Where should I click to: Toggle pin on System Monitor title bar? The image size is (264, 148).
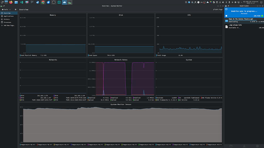(x=4, y=6)
